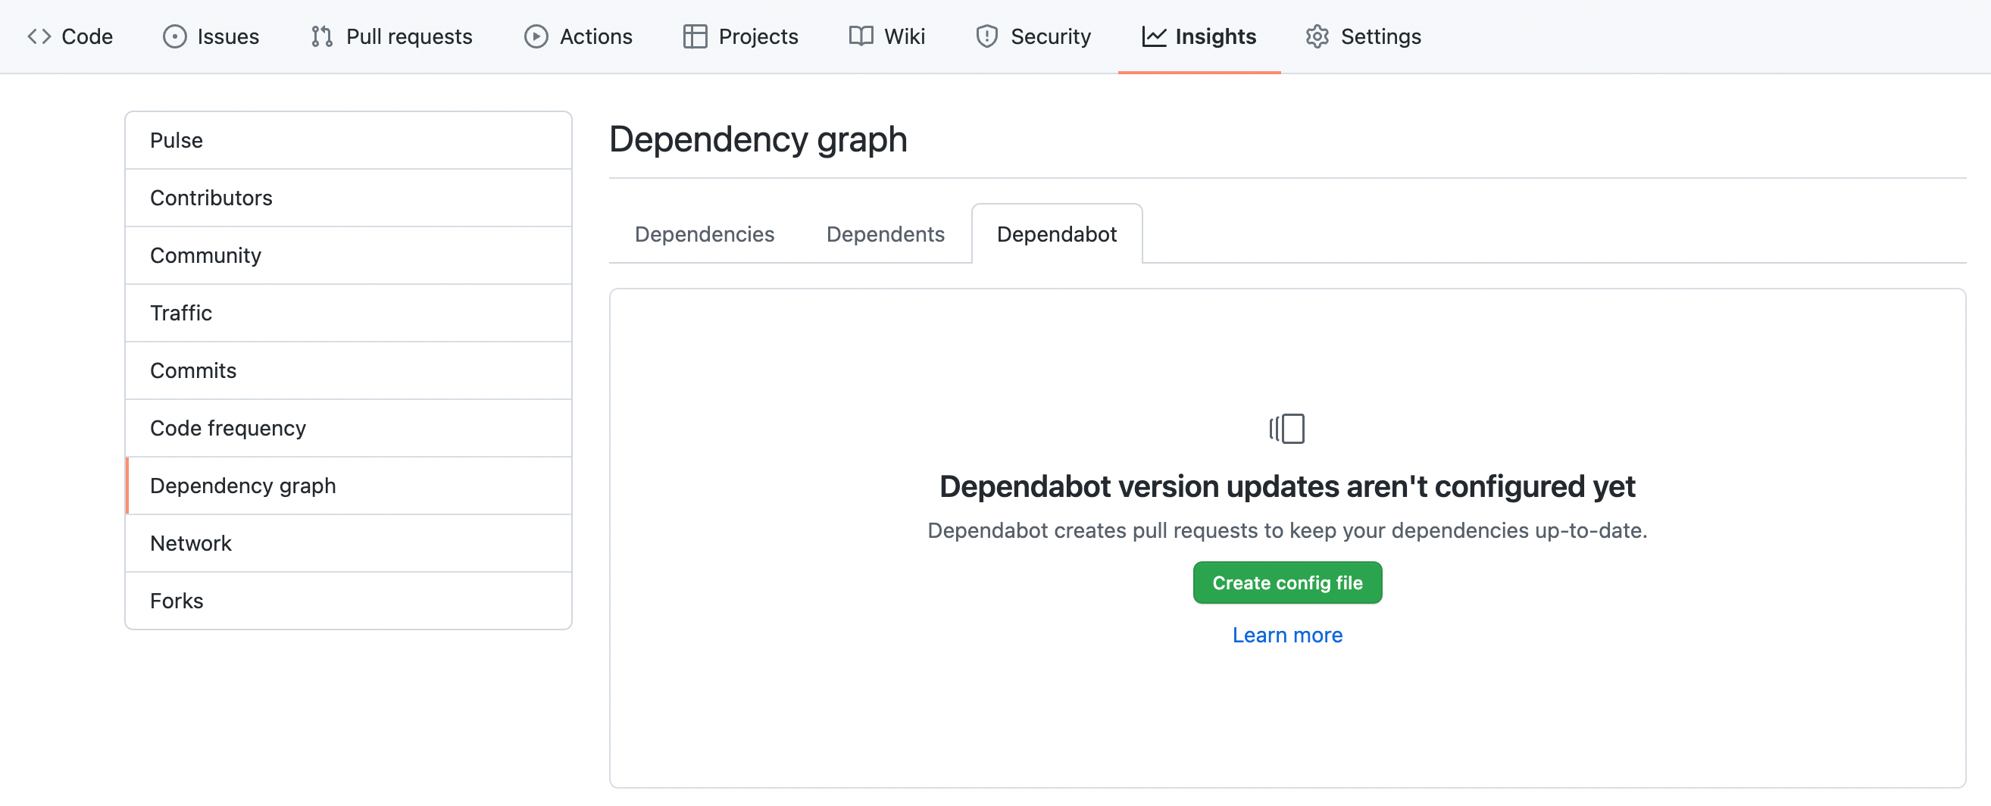1991x806 pixels.
Task: Open Commits in the sidebar
Action: click(x=349, y=371)
